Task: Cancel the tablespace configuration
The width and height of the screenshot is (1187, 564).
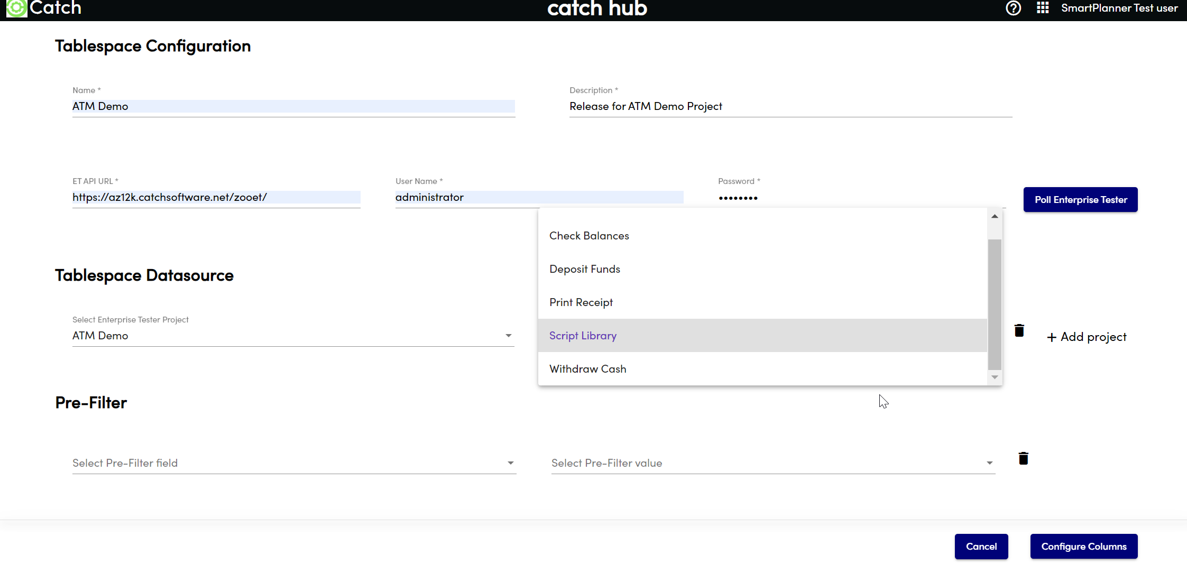Action: pyautogui.click(x=981, y=547)
